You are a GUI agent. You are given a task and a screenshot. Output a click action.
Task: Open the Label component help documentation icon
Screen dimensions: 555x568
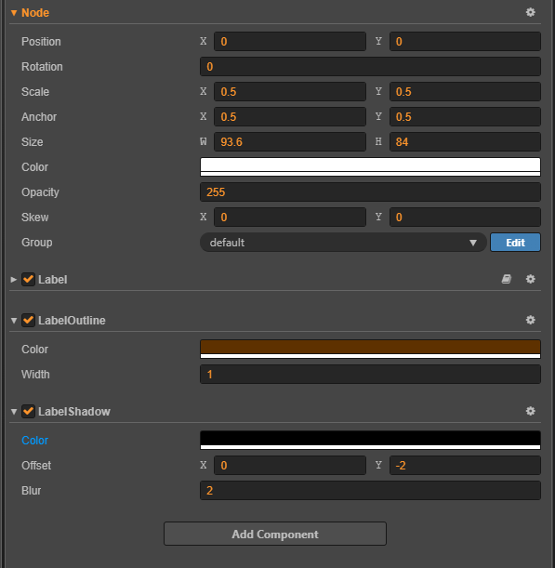(x=507, y=279)
